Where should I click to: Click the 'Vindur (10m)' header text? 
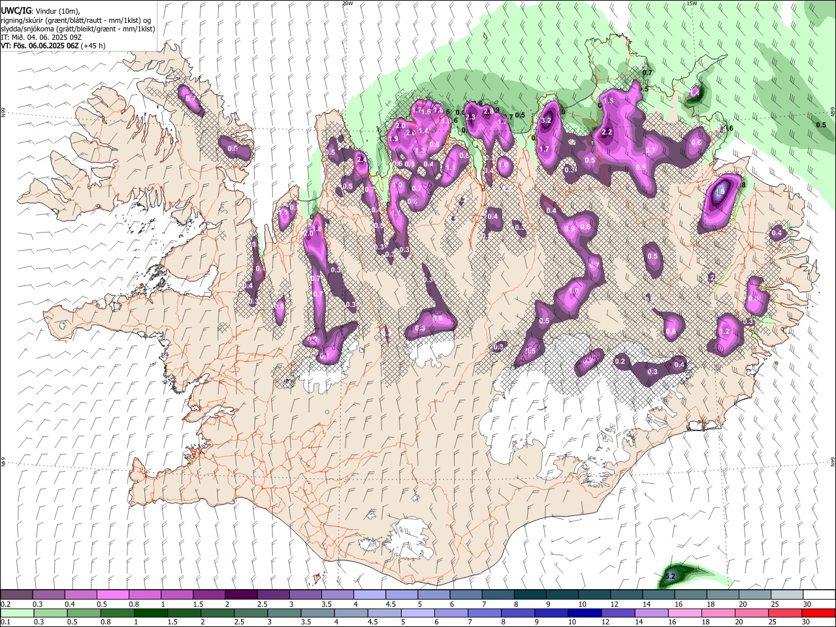[56, 11]
